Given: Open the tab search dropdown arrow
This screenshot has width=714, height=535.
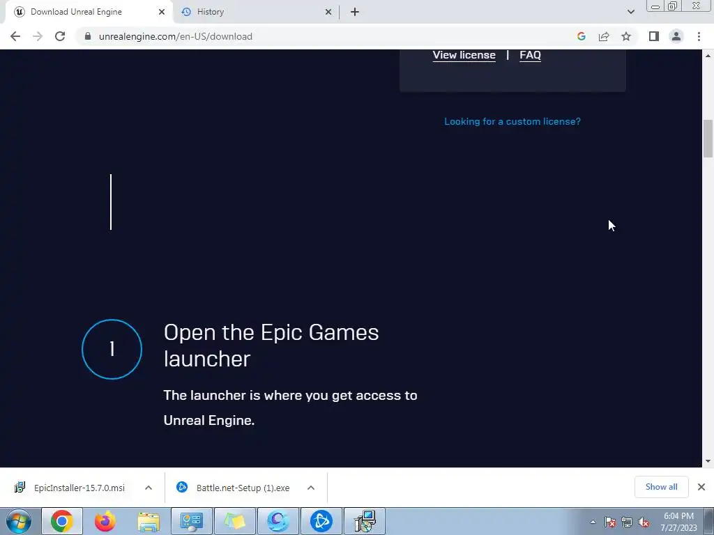Looking at the screenshot, I should [630, 12].
